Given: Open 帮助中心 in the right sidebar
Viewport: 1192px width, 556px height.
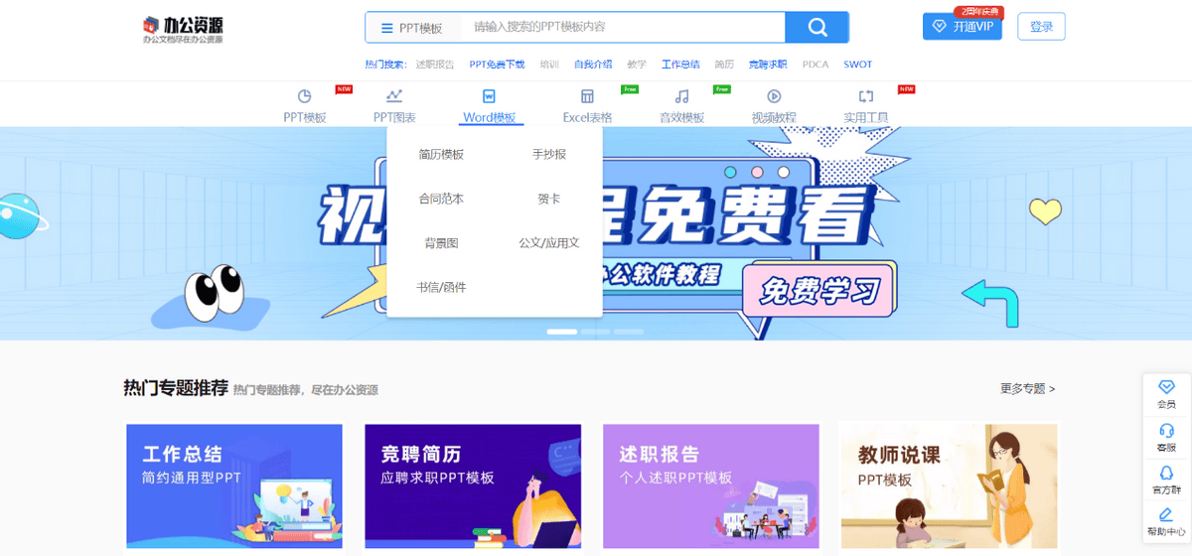Looking at the screenshot, I should (x=1166, y=521).
